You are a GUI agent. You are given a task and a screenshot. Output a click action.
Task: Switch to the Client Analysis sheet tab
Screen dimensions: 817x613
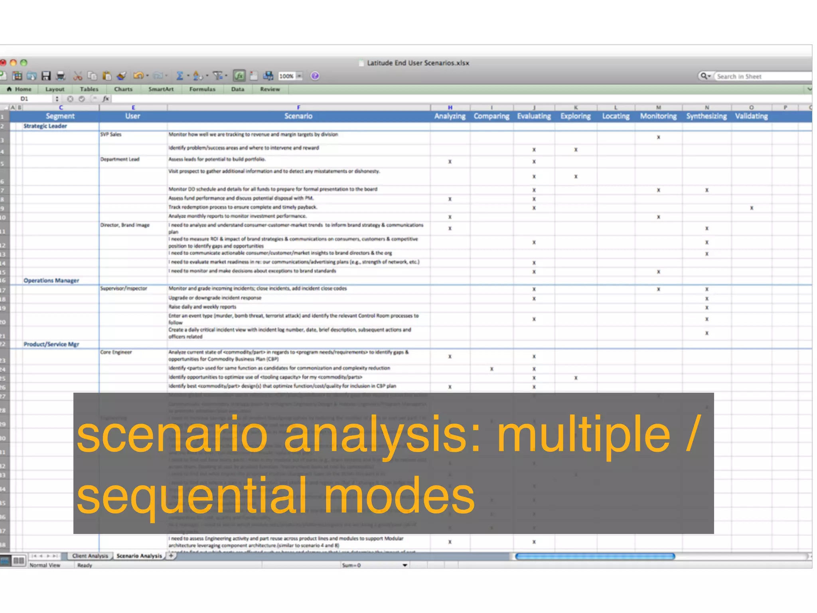click(90, 556)
